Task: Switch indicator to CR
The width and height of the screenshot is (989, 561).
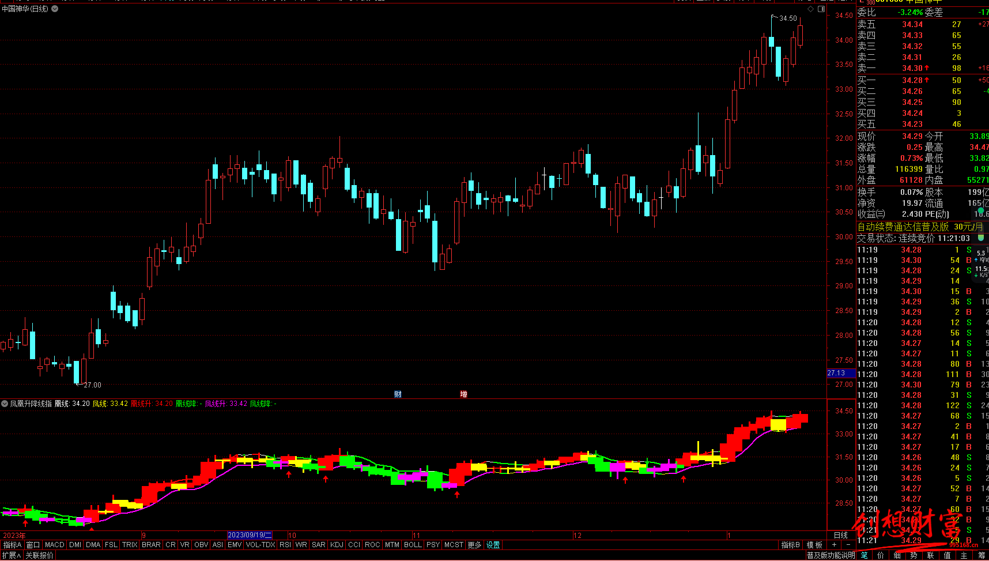Action: [x=171, y=545]
